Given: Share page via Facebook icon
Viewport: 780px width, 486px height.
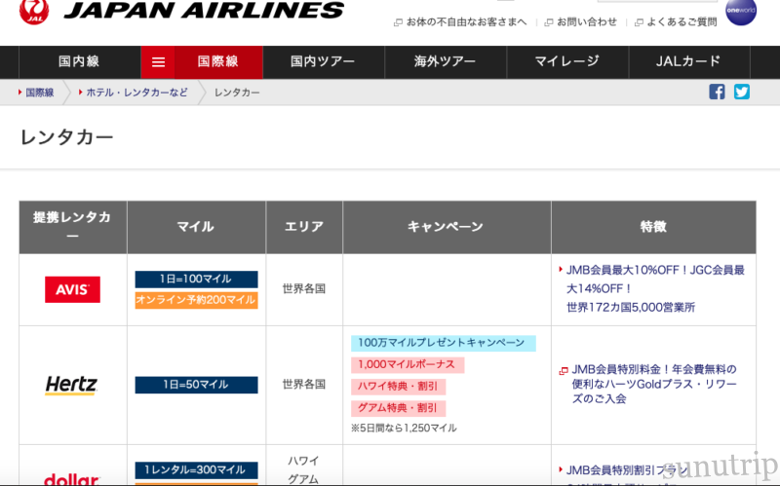Looking at the screenshot, I should coord(717,93).
